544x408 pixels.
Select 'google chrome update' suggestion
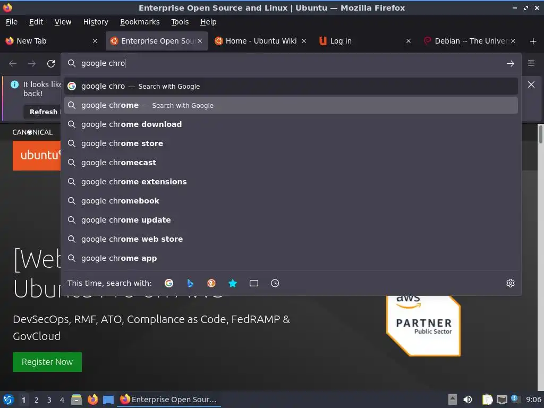291,220
